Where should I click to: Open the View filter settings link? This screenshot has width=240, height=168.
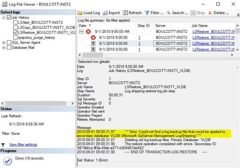click(23, 145)
